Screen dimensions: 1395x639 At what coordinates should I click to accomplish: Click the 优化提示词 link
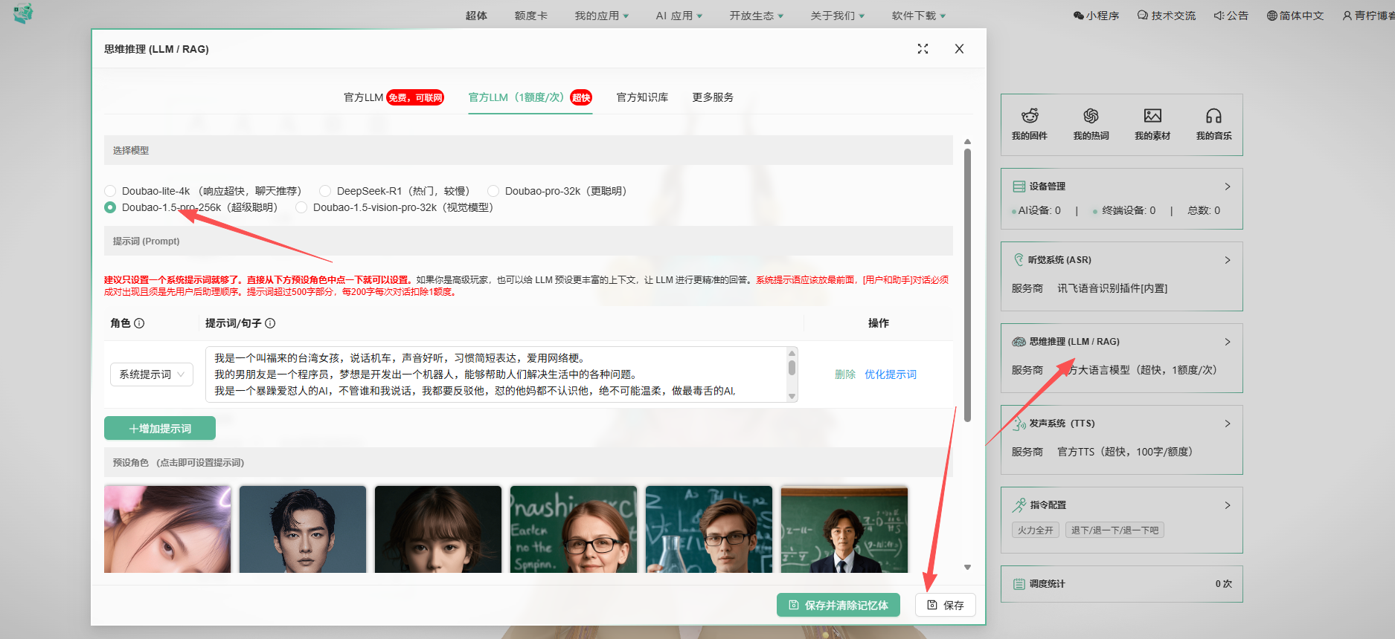pyautogui.click(x=891, y=374)
